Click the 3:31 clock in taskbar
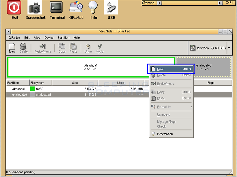The height and width of the screenshot is (177, 237). click(x=229, y=3)
